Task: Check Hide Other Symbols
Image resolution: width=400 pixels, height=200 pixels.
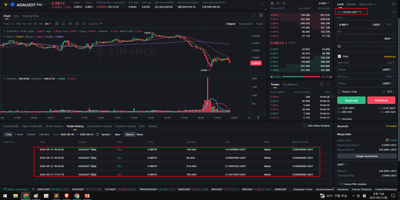Action: pyautogui.click(x=305, y=126)
